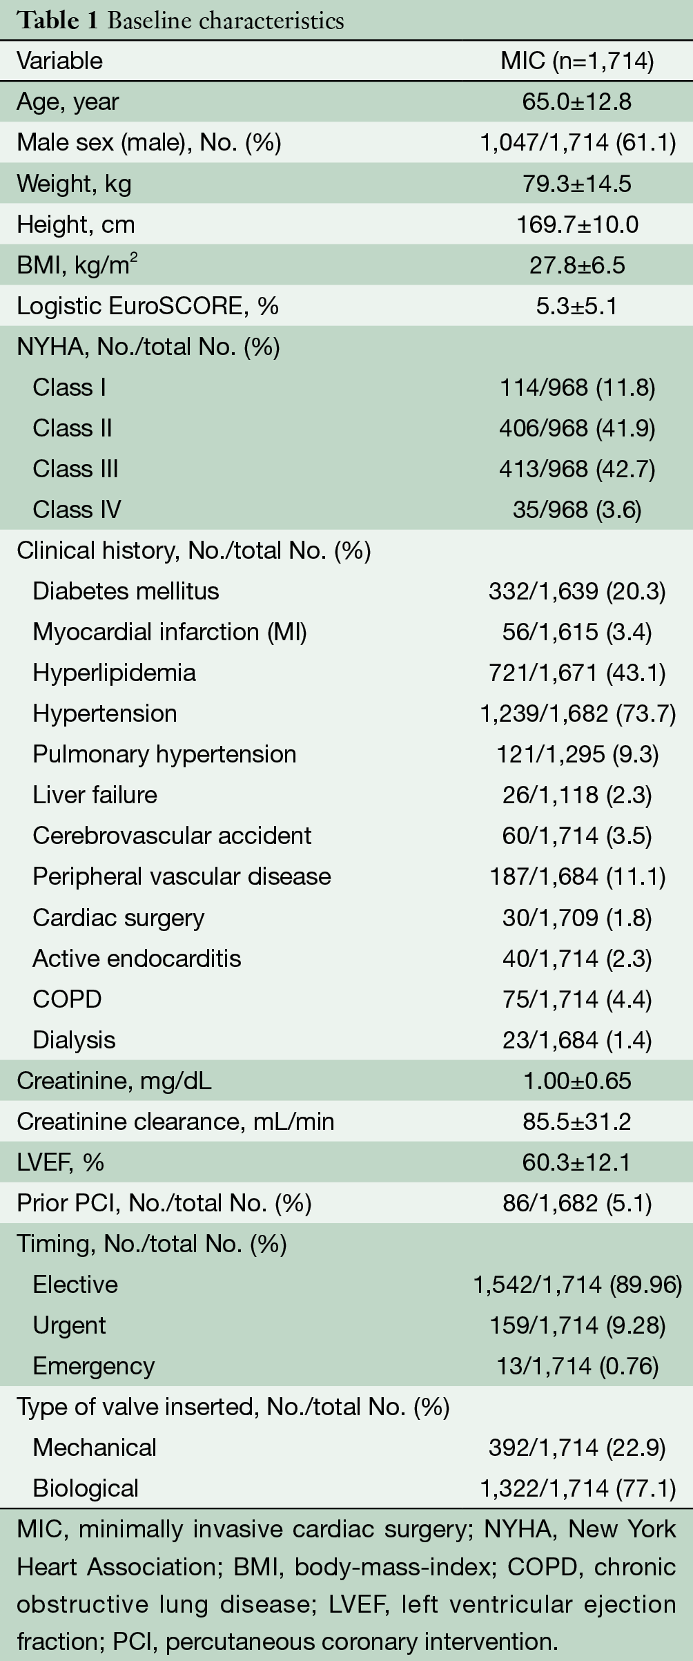Click the "Variable" column header
The width and height of the screenshot is (693, 1661).
point(59,61)
